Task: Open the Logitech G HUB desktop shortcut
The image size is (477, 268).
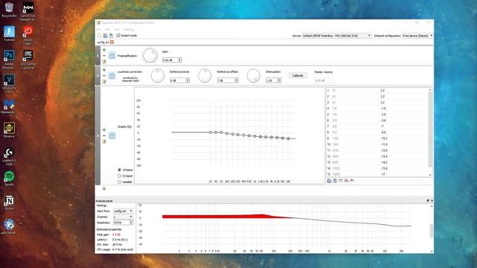Action: [x=9, y=157]
